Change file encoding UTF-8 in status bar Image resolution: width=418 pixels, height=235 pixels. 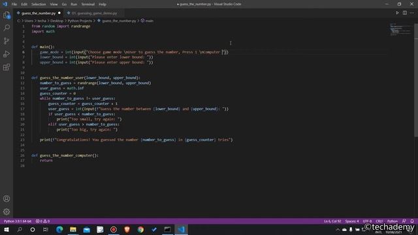[367, 221]
